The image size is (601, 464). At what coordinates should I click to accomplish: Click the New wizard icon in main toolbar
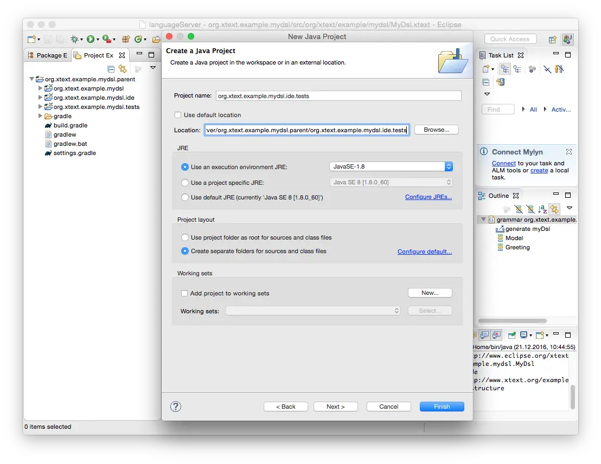click(x=32, y=39)
